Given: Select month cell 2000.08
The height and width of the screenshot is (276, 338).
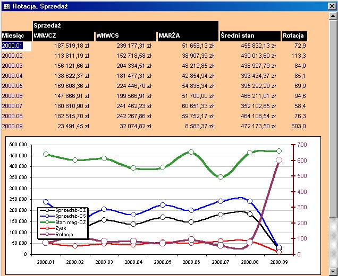Looking at the screenshot, I should coord(12,117).
